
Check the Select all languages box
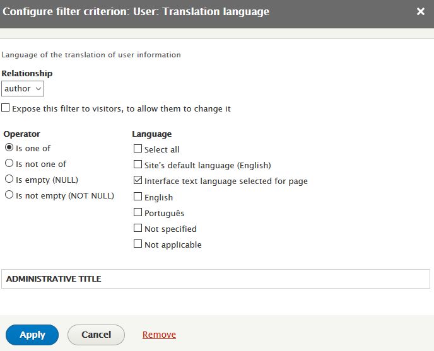pyautogui.click(x=138, y=149)
